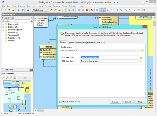The height and width of the screenshot is (116, 157).
Task: Open the Labels menu
Action: (40, 6)
